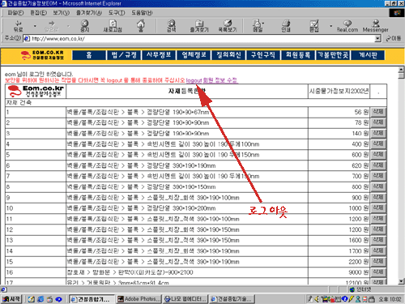
Task: Open the Back button history dropdown arrow
Action: click(x=35, y=26)
